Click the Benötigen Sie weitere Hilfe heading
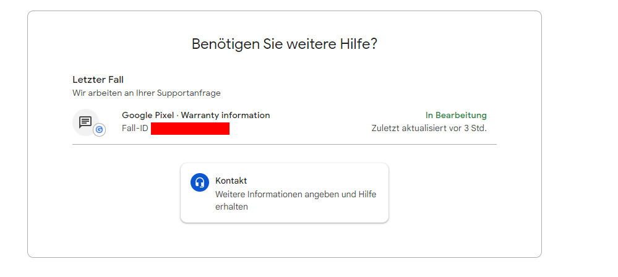618x277 pixels. (x=285, y=44)
